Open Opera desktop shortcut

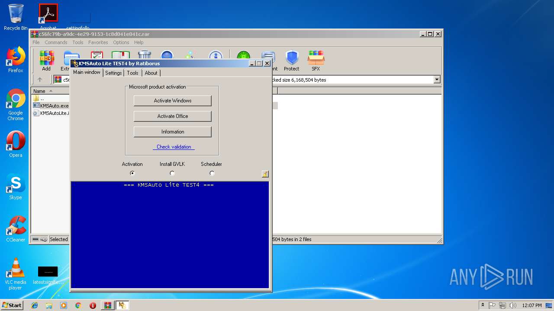point(16,144)
